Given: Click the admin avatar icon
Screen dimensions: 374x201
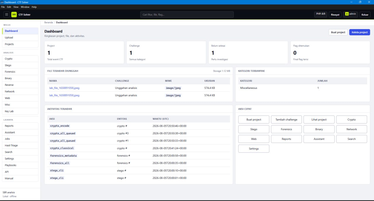Looking at the screenshot, I should click(347, 14).
